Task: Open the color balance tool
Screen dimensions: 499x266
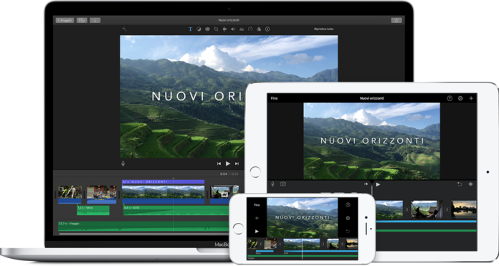Action: coord(199,29)
